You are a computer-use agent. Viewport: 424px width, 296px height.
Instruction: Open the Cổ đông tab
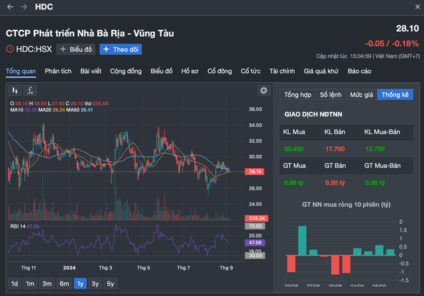click(x=219, y=72)
